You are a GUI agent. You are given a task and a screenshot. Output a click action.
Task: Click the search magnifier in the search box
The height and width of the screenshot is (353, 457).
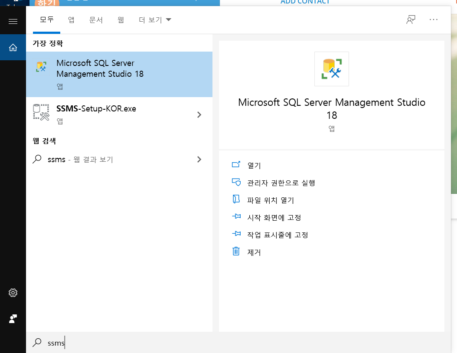click(37, 342)
